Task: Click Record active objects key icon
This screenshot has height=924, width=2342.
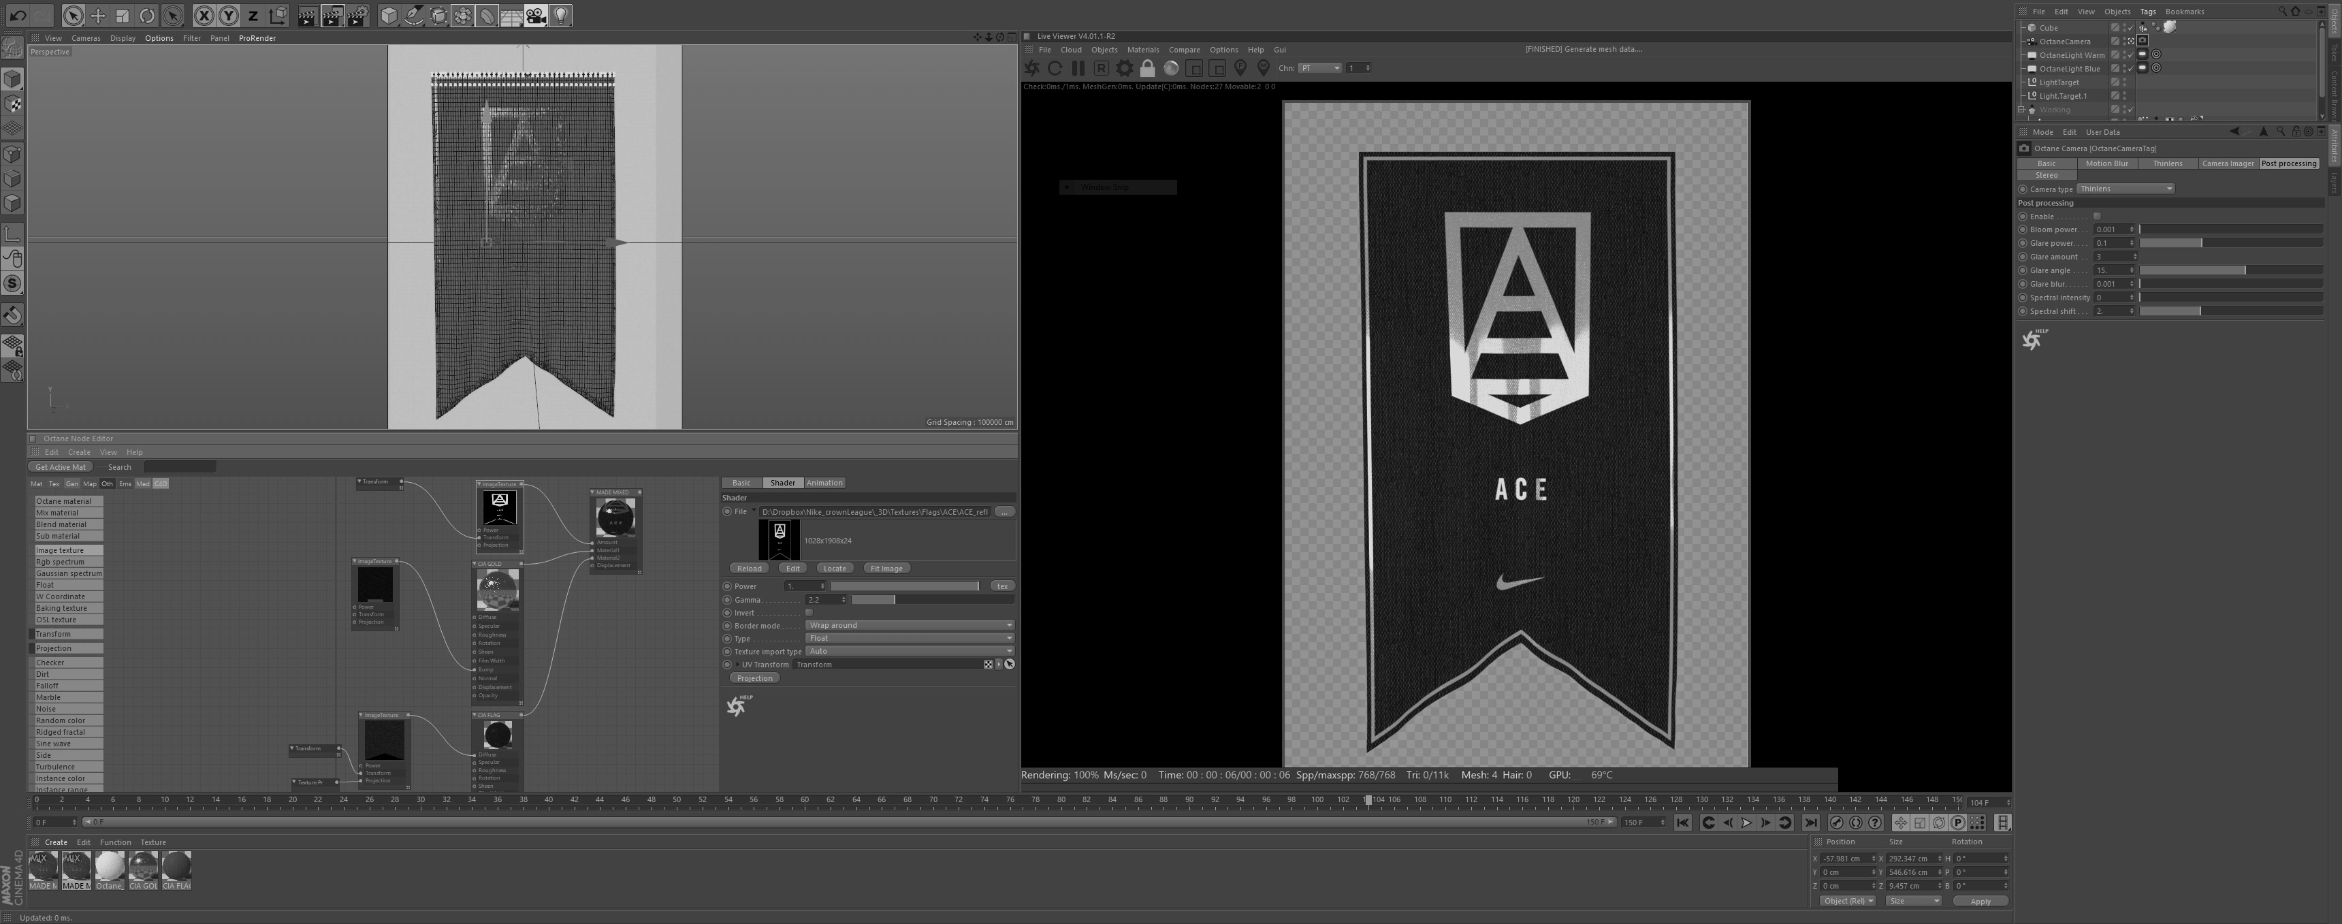Action: (1837, 823)
